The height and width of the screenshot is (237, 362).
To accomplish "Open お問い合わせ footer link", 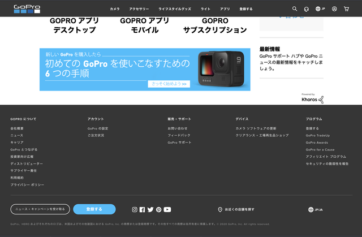I will (x=178, y=128).
